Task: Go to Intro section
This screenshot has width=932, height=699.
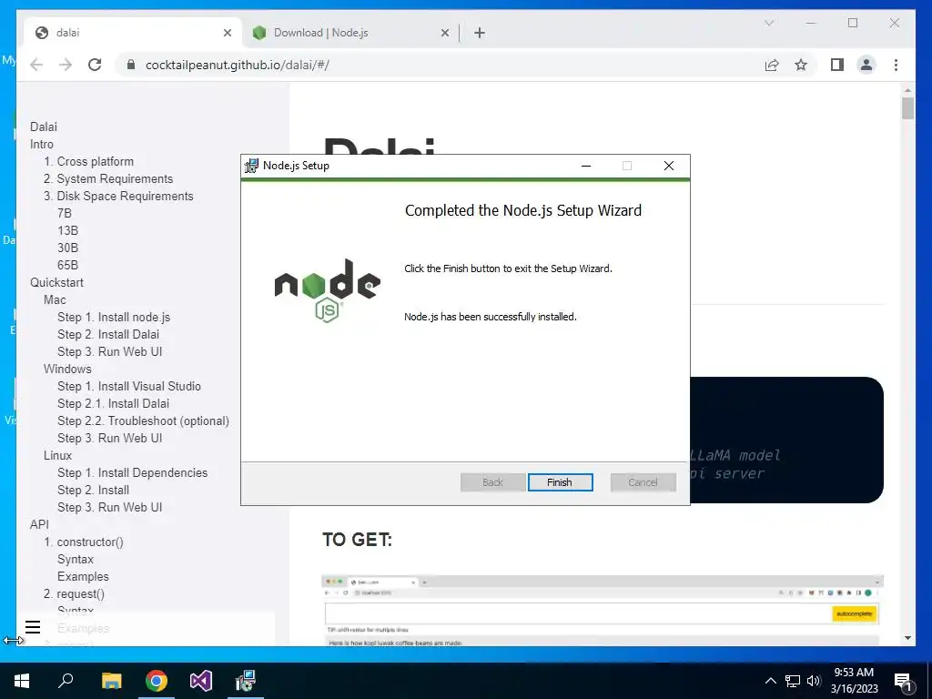Action: coord(42,144)
